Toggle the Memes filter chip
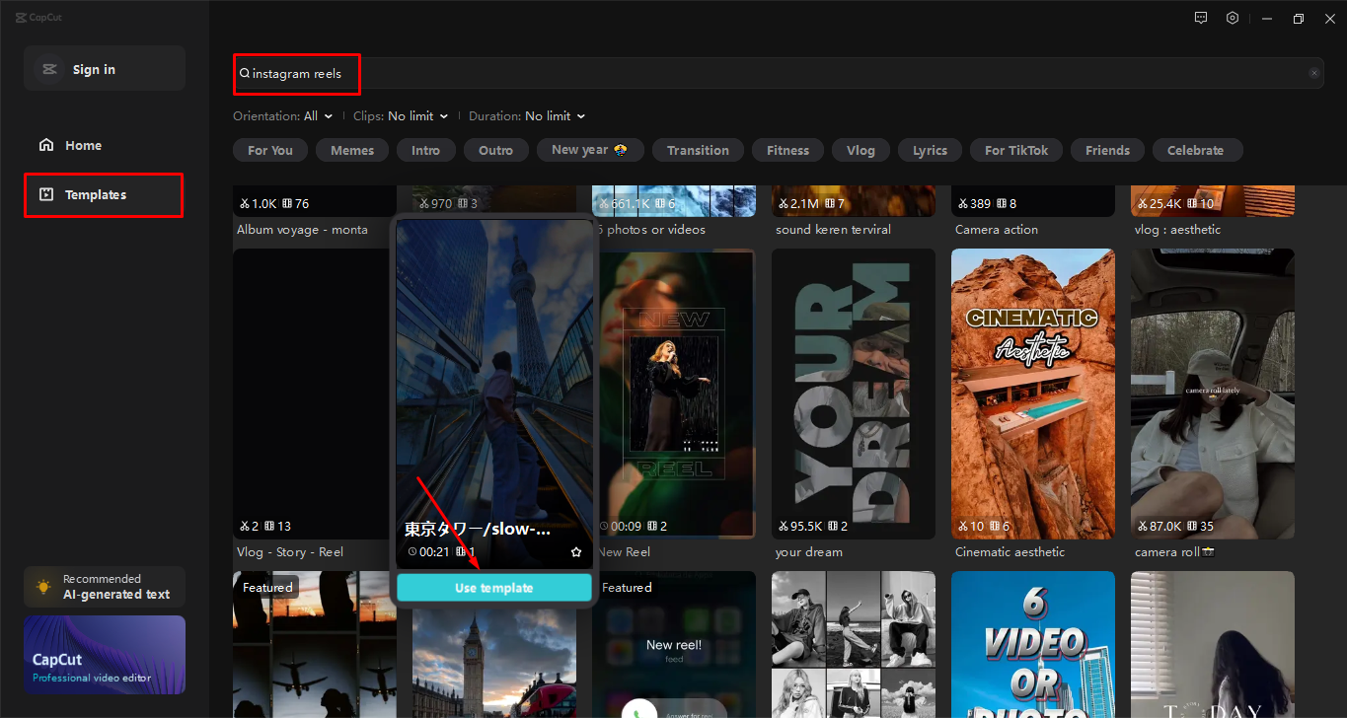Viewport: 1347px width, 718px height. [x=351, y=150]
